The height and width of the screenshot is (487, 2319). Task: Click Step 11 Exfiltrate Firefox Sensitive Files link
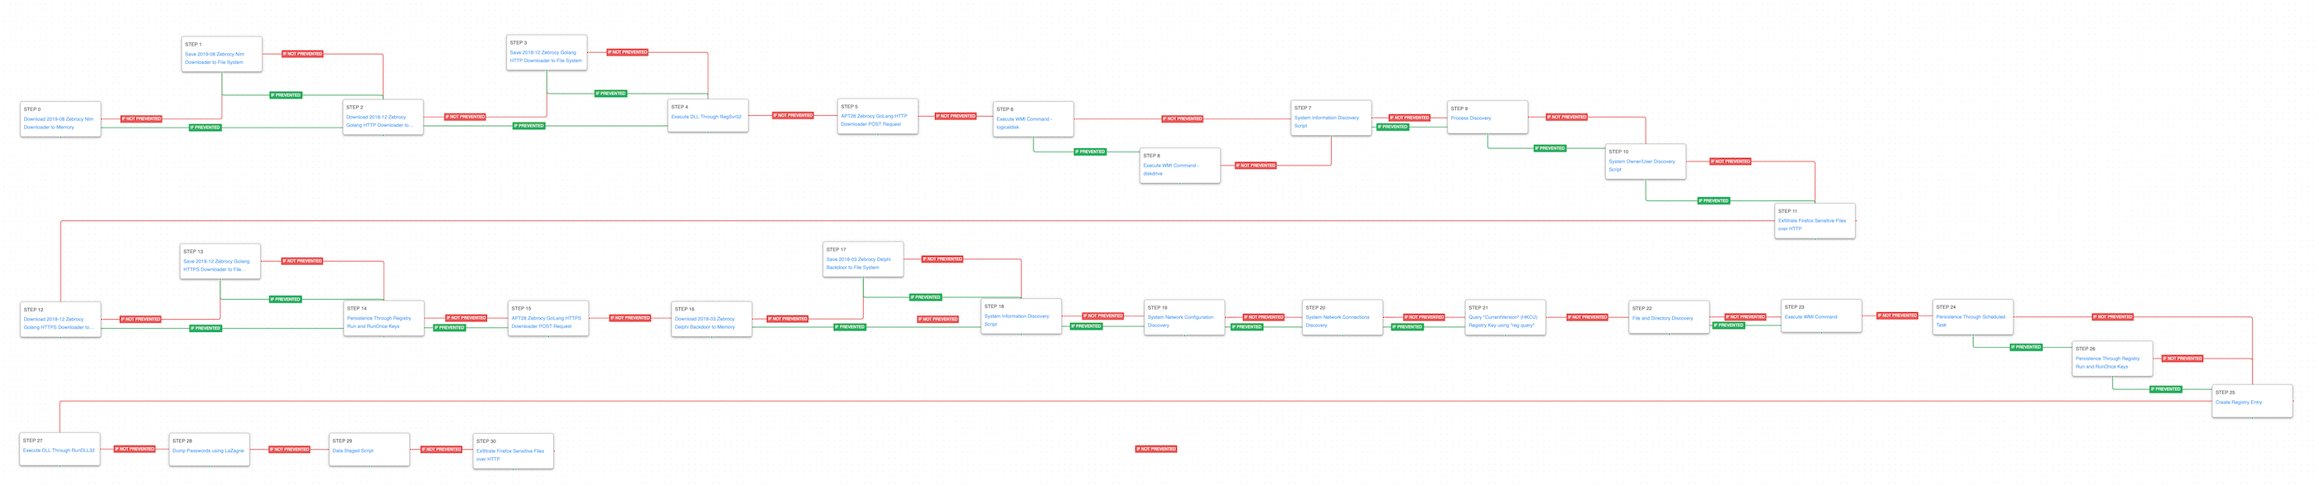[x=1811, y=220]
